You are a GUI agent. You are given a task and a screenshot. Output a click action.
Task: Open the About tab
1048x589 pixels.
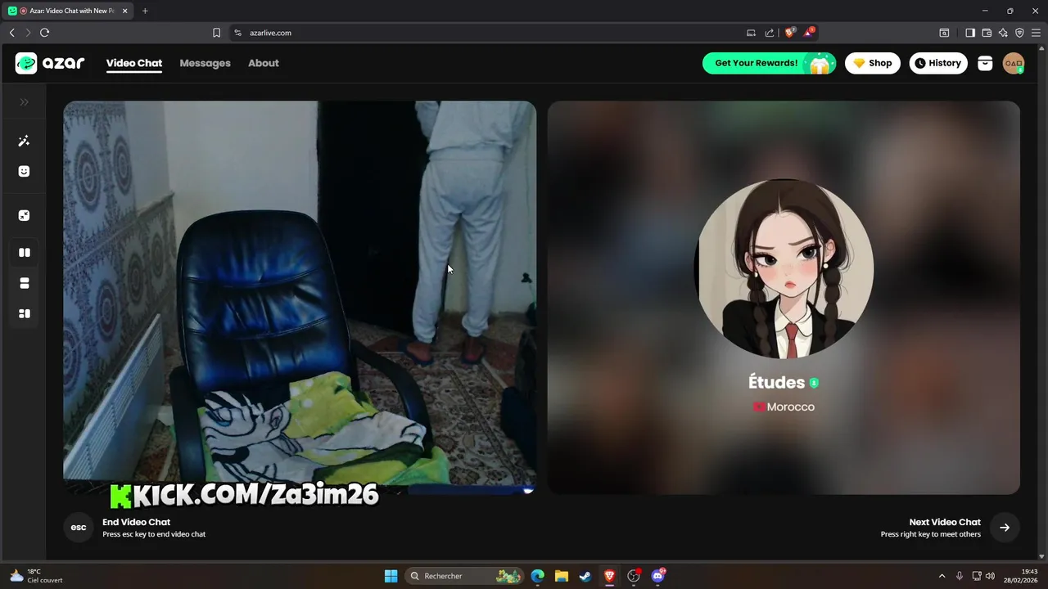264,63
